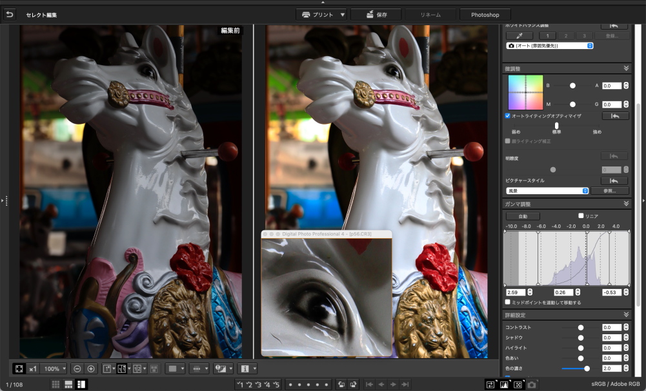Go back using the top-left return arrow
This screenshot has height=391, width=646.
(x=9, y=14)
